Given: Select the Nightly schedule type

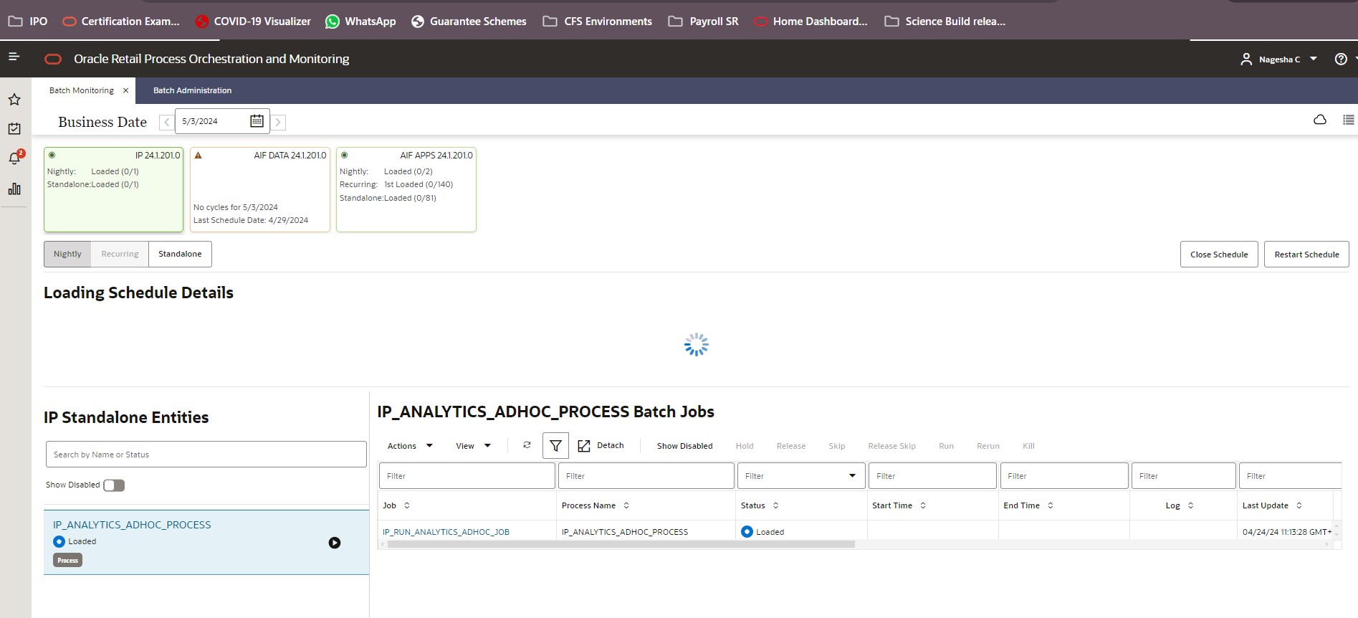Looking at the screenshot, I should click(x=67, y=254).
